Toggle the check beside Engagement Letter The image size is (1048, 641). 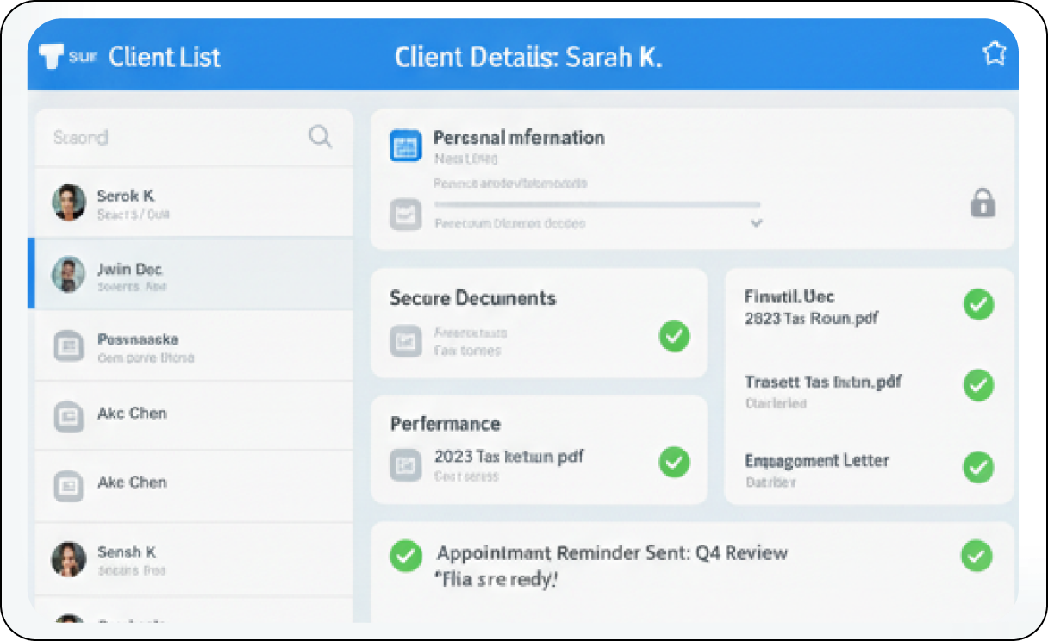pyautogui.click(x=977, y=467)
